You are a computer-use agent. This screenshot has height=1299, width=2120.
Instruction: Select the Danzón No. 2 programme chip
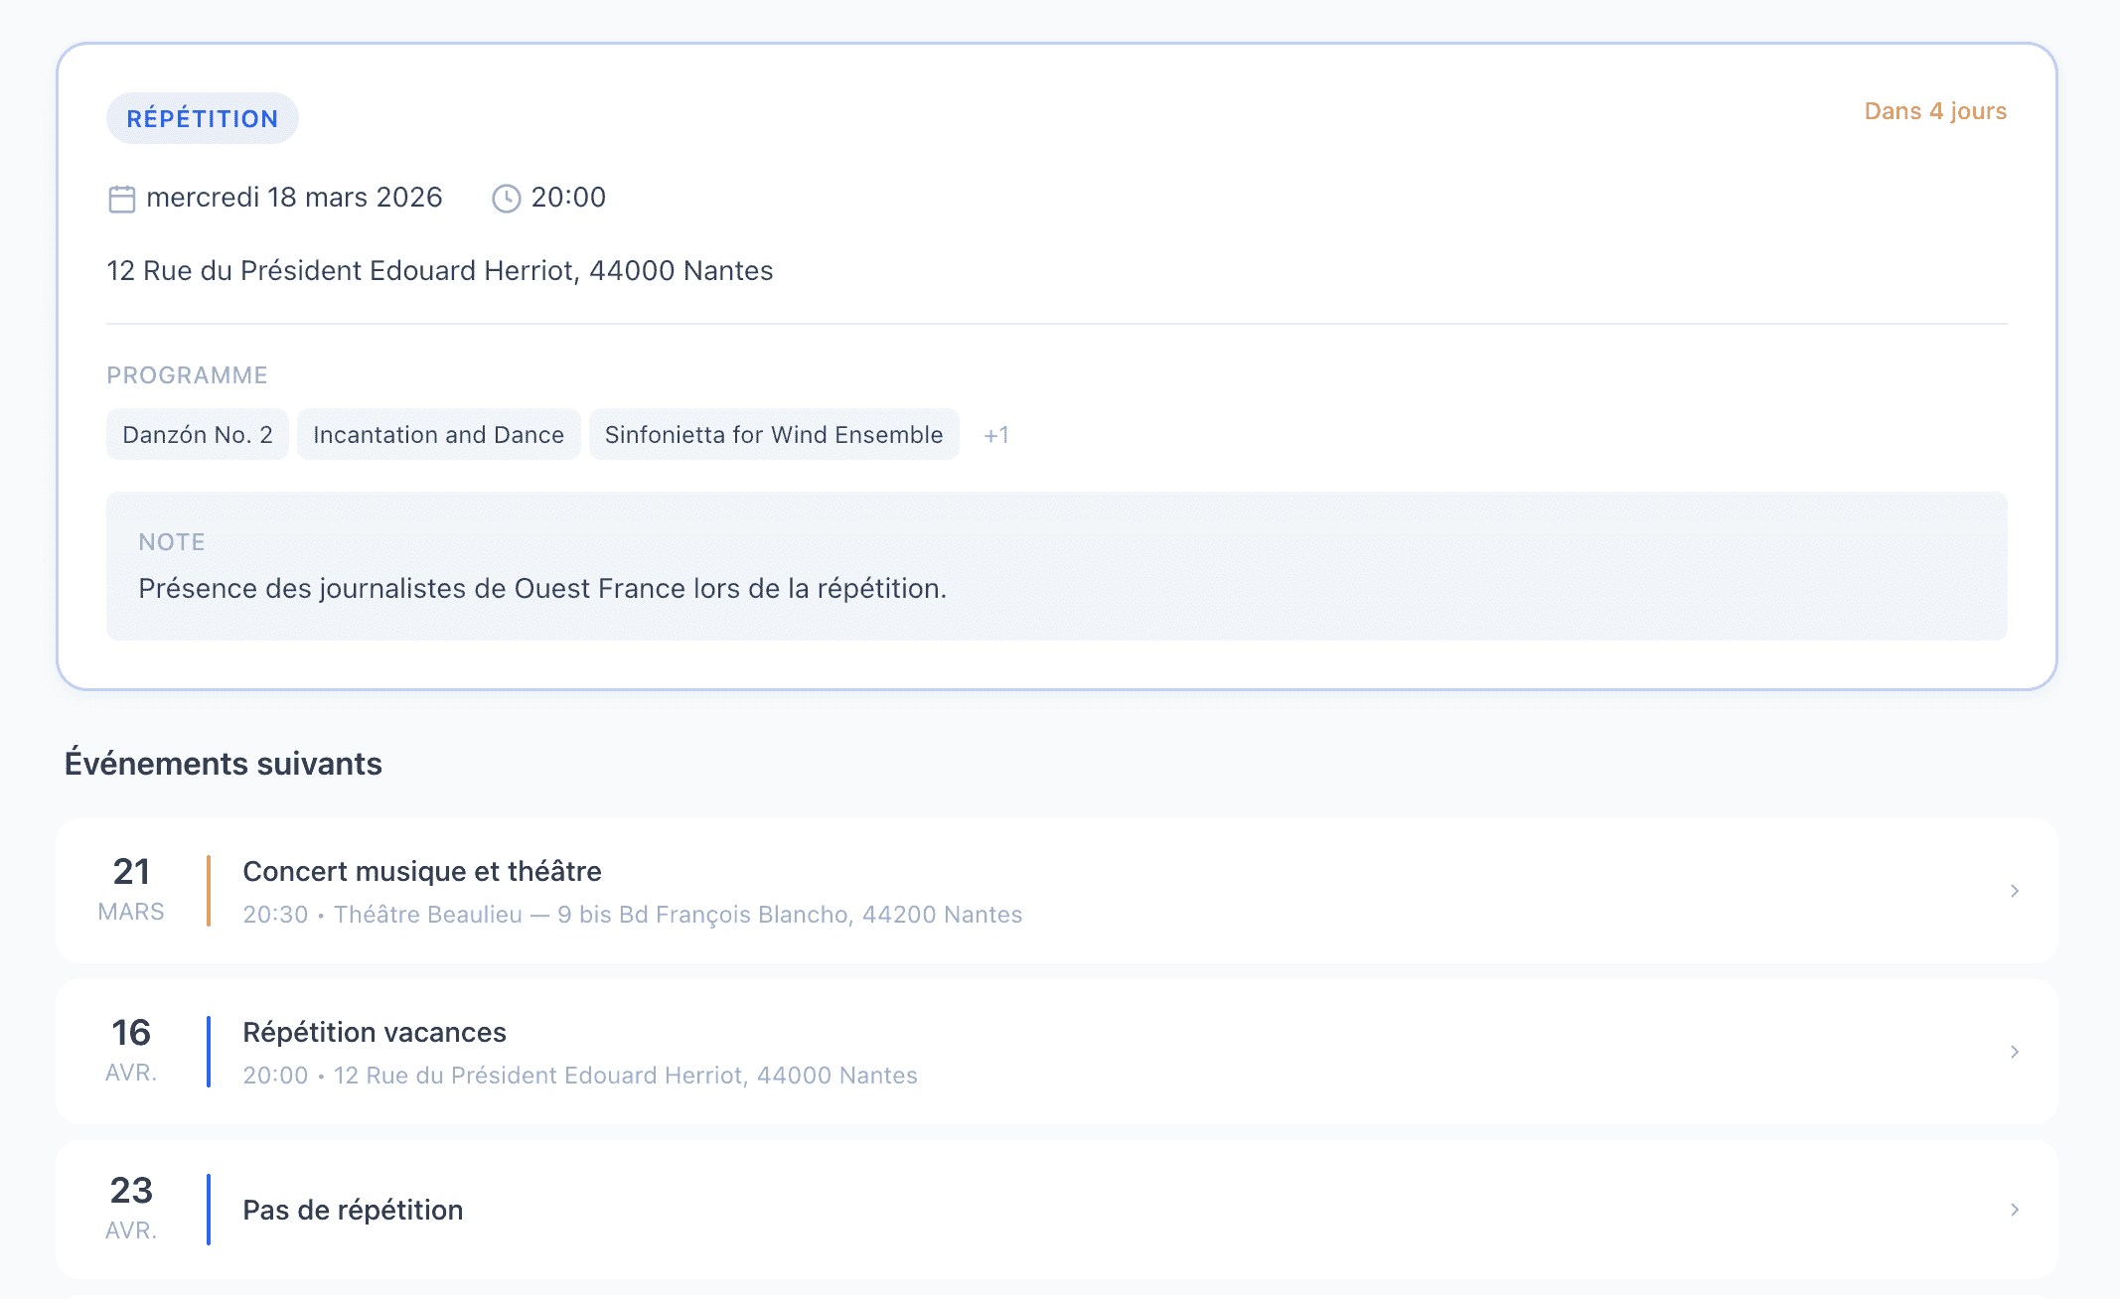197,435
